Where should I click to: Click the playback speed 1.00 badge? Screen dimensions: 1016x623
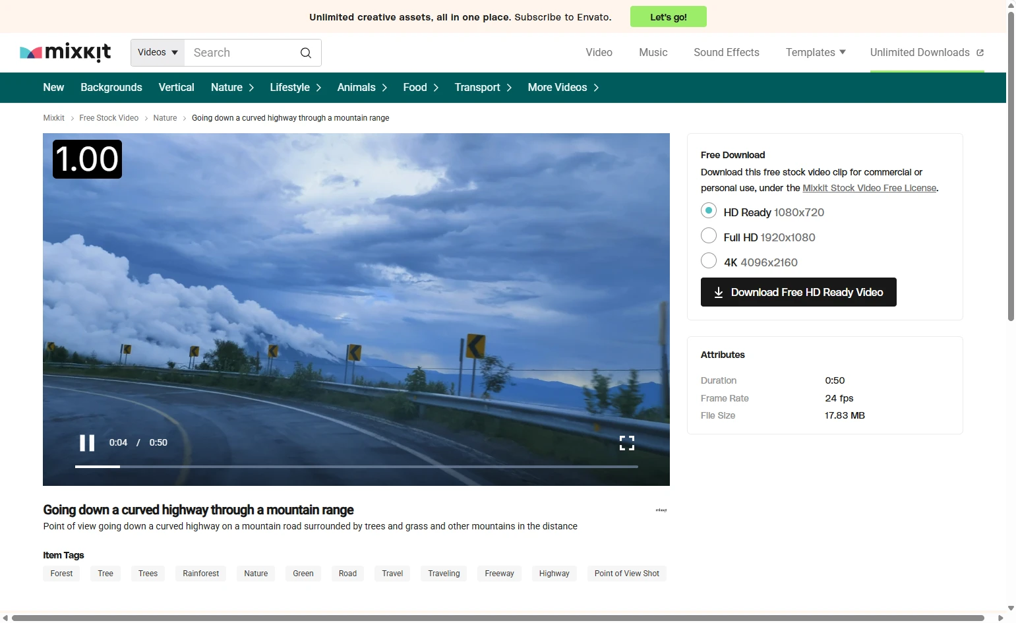87,160
